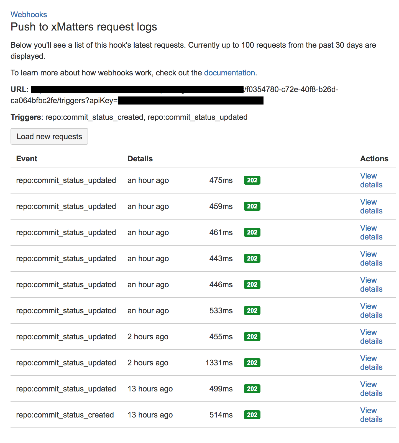View details for the 1331ms request

pos(371,363)
